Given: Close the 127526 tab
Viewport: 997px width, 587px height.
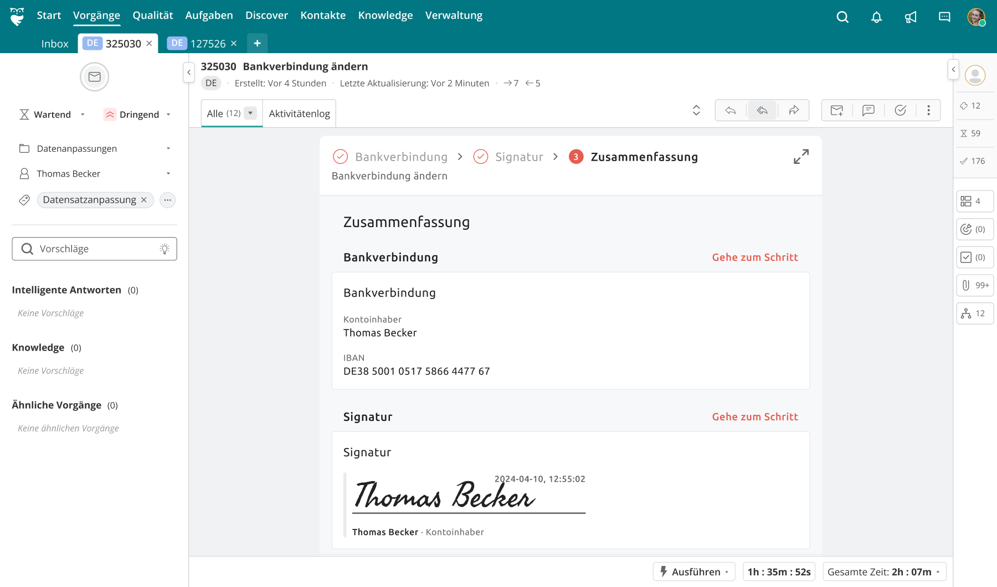Looking at the screenshot, I should pyautogui.click(x=234, y=43).
